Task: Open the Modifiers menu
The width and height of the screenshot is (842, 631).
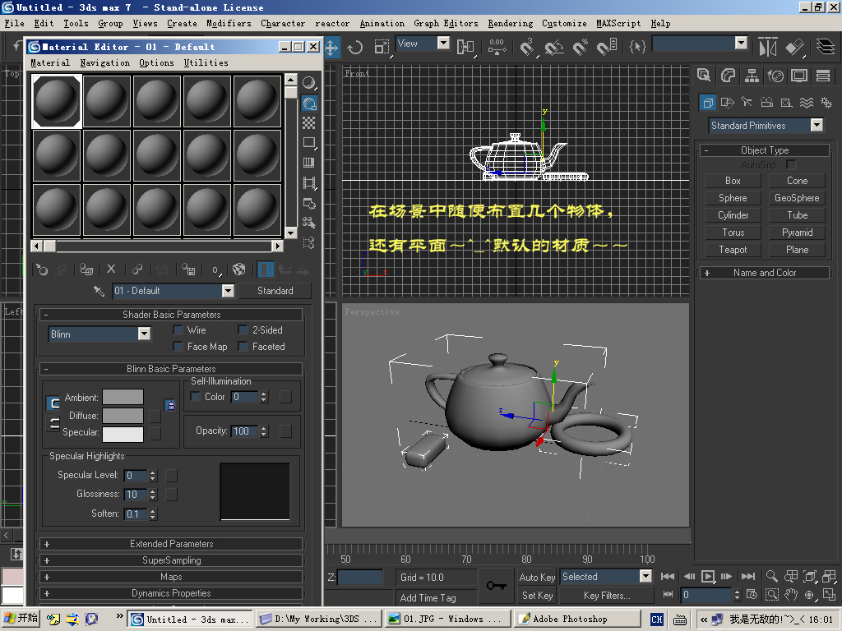Action: pos(229,24)
